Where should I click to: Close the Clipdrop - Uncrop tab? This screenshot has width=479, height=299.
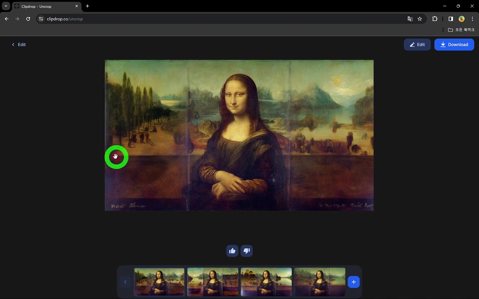tap(77, 6)
